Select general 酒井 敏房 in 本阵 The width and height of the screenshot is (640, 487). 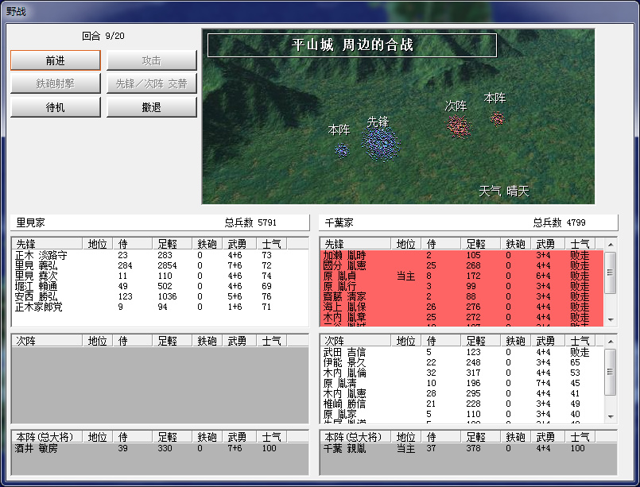[x=160, y=448]
